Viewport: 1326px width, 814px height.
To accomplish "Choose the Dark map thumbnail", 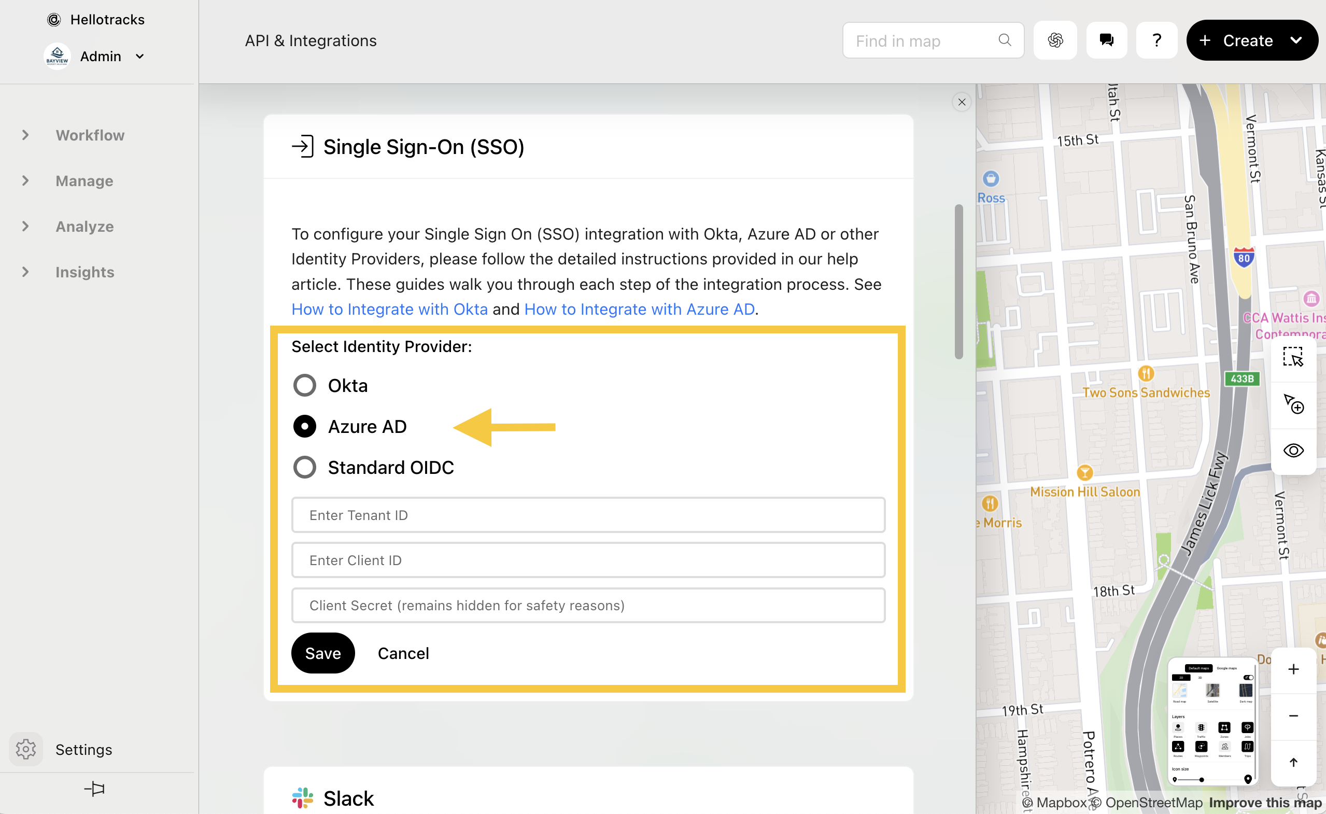I will click(x=1246, y=691).
